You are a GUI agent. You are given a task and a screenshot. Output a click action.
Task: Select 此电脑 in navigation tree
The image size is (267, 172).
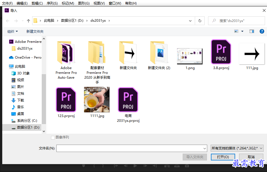click(17, 66)
